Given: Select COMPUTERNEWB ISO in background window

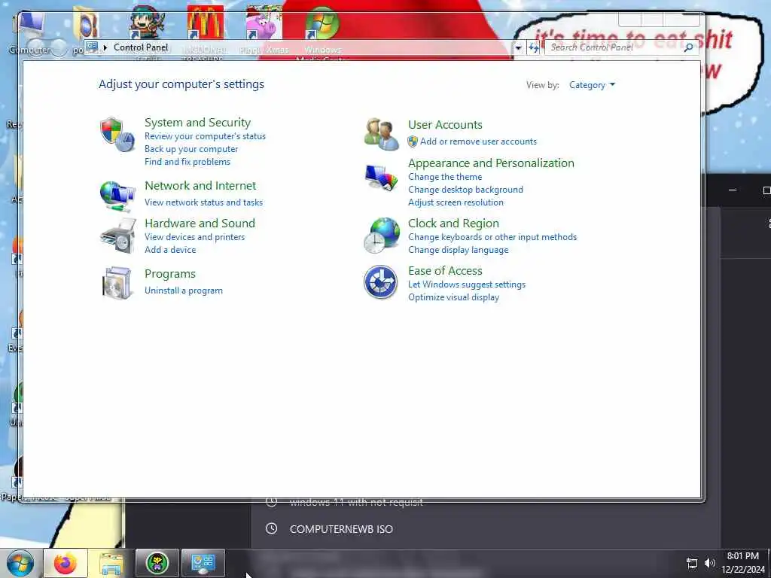Looking at the screenshot, I should [x=341, y=529].
